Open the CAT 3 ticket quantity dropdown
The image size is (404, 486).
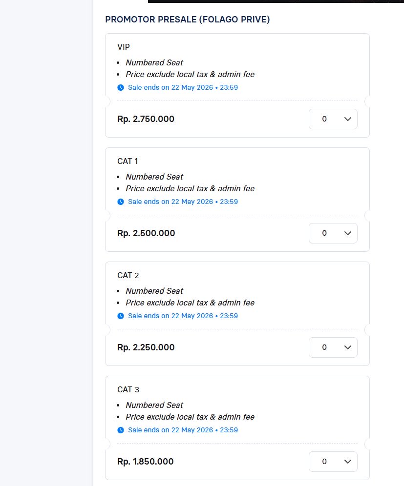click(333, 462)
